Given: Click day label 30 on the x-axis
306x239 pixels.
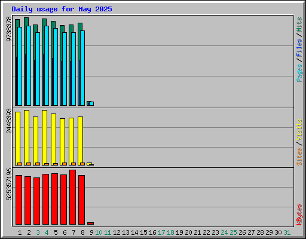Looking at the screenshot, I should pyautogui.click(x=278, y=232).
